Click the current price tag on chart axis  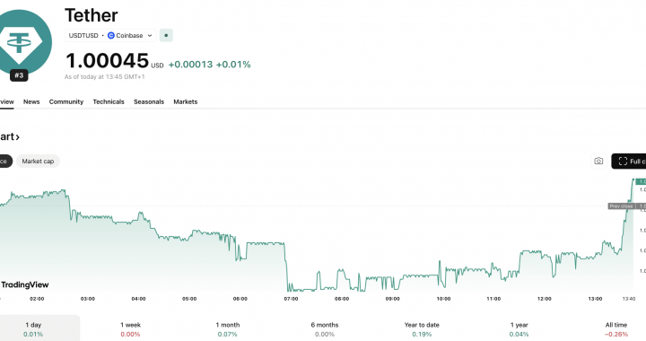click(641, 181)
